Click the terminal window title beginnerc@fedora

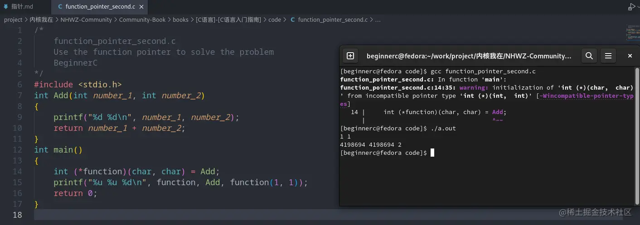tap(469, 56)
